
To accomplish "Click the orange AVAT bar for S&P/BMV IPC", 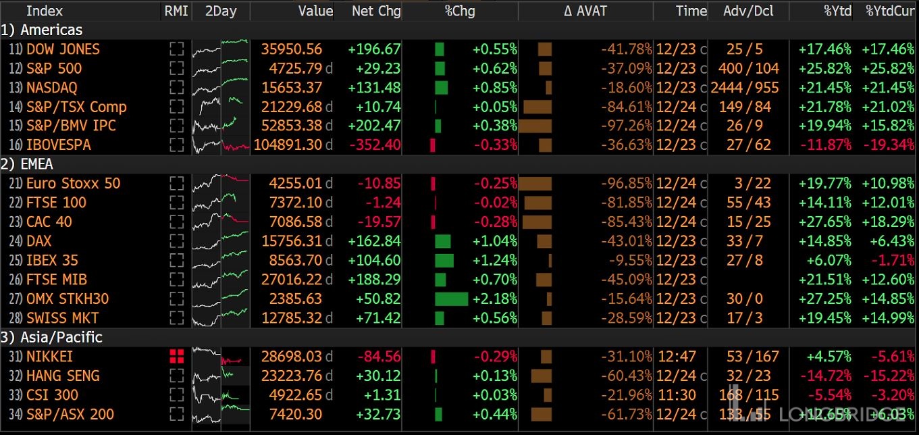I will click(535, 126).
